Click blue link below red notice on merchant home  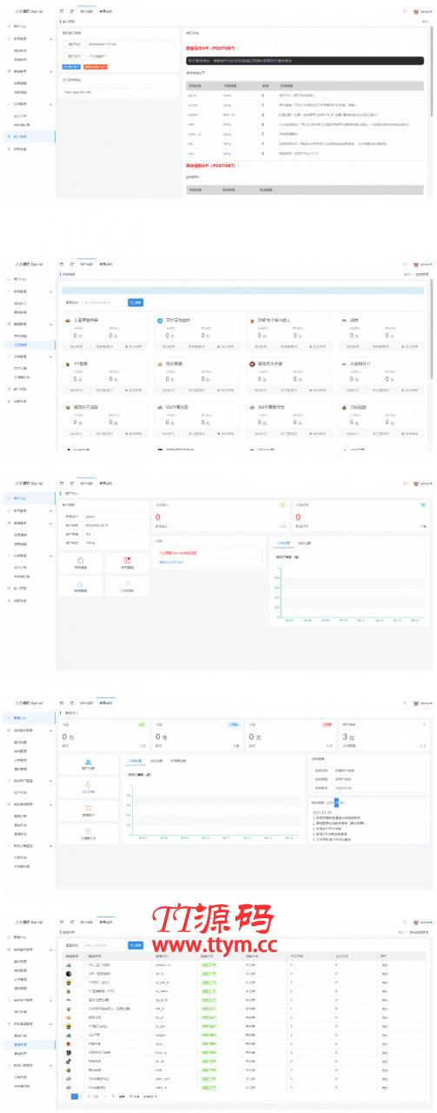coord(171,562)
